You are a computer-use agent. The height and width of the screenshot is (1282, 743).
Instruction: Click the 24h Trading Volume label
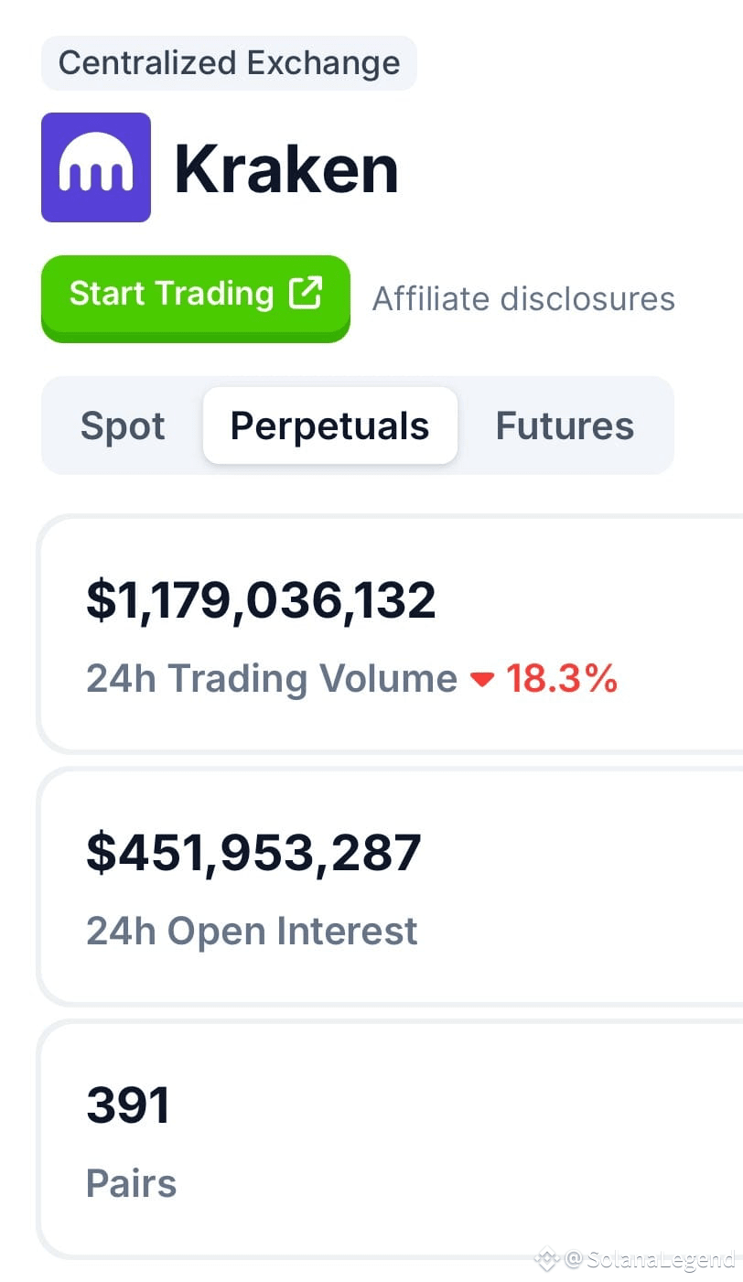pos(272,679)
